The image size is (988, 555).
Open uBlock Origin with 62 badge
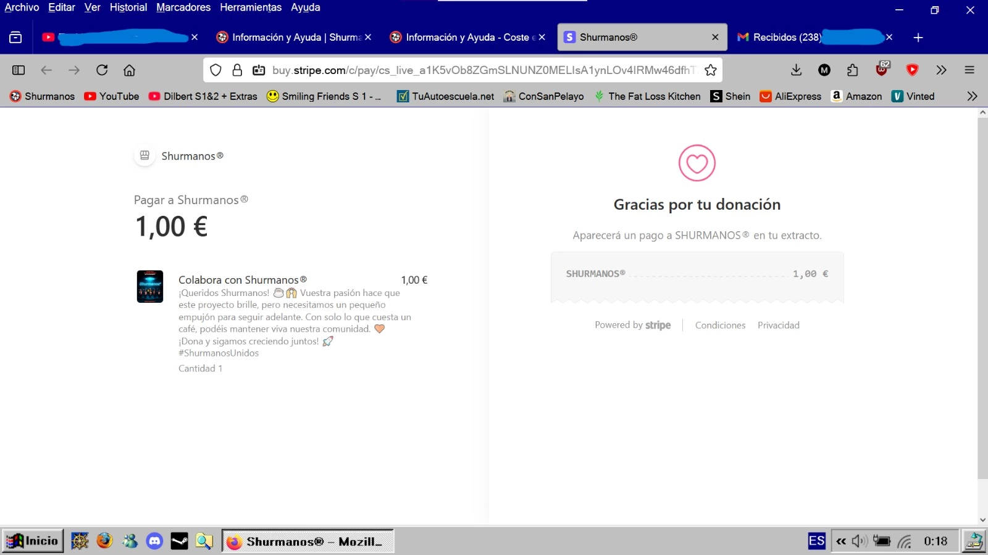pyautogui.click(x=882, y=69)
